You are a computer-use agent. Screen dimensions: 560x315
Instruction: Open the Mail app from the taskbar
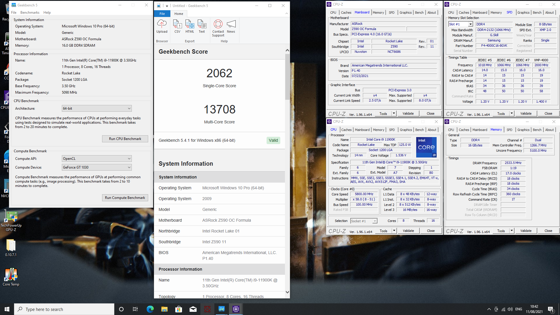[x=193, y=309]
